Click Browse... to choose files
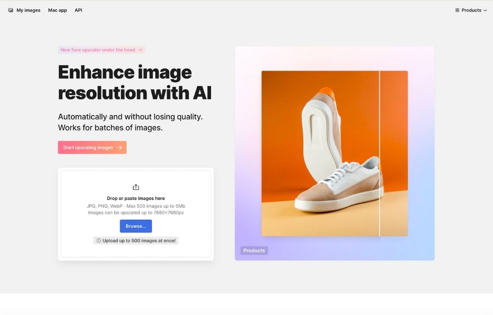 136,226
